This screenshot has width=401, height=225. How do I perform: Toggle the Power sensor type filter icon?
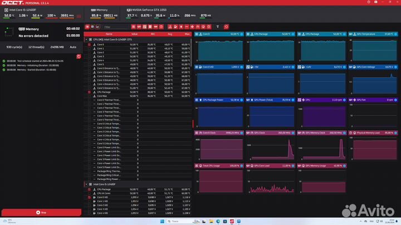pyautogui.click(x=181, y=27)
